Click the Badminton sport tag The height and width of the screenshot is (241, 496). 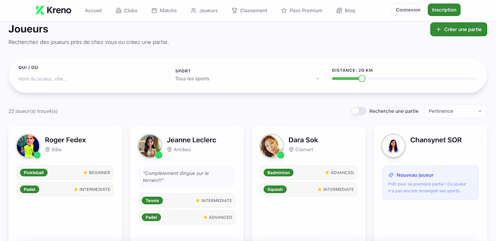279,173
